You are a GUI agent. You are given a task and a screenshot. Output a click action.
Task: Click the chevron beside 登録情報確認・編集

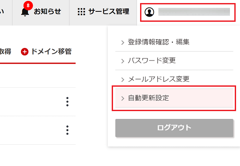[x=123, y=42]
